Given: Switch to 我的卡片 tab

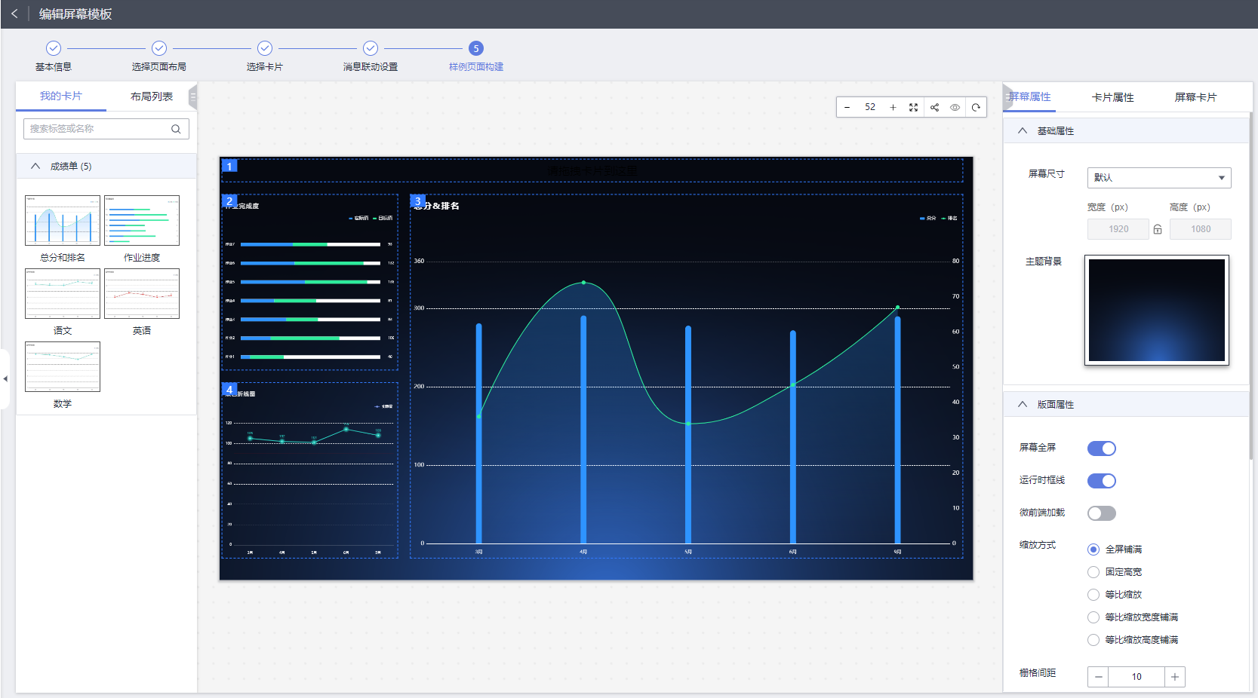Looking at the screenshot, I should pos(61,96).
